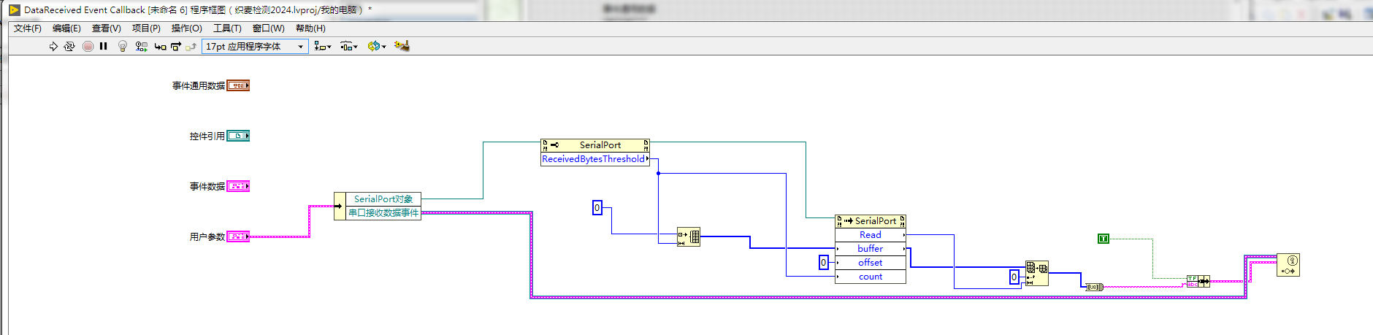The height and width of the screenshot is (335, 1373).
Task: Select the SerialPort对象 unbundle element
Action: 383,199
